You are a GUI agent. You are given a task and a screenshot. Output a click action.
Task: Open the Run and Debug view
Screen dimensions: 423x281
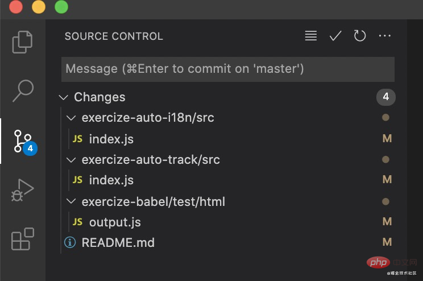(x=23, y=191)
